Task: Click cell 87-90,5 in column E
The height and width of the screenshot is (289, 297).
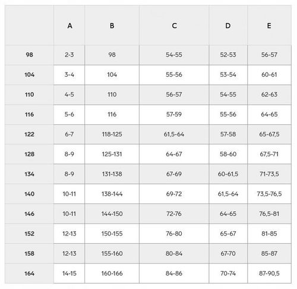Action: pos(269,274)
